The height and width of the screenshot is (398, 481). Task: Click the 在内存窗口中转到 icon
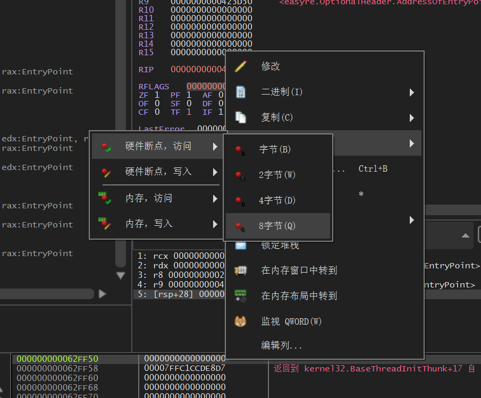tap(241, 270)
